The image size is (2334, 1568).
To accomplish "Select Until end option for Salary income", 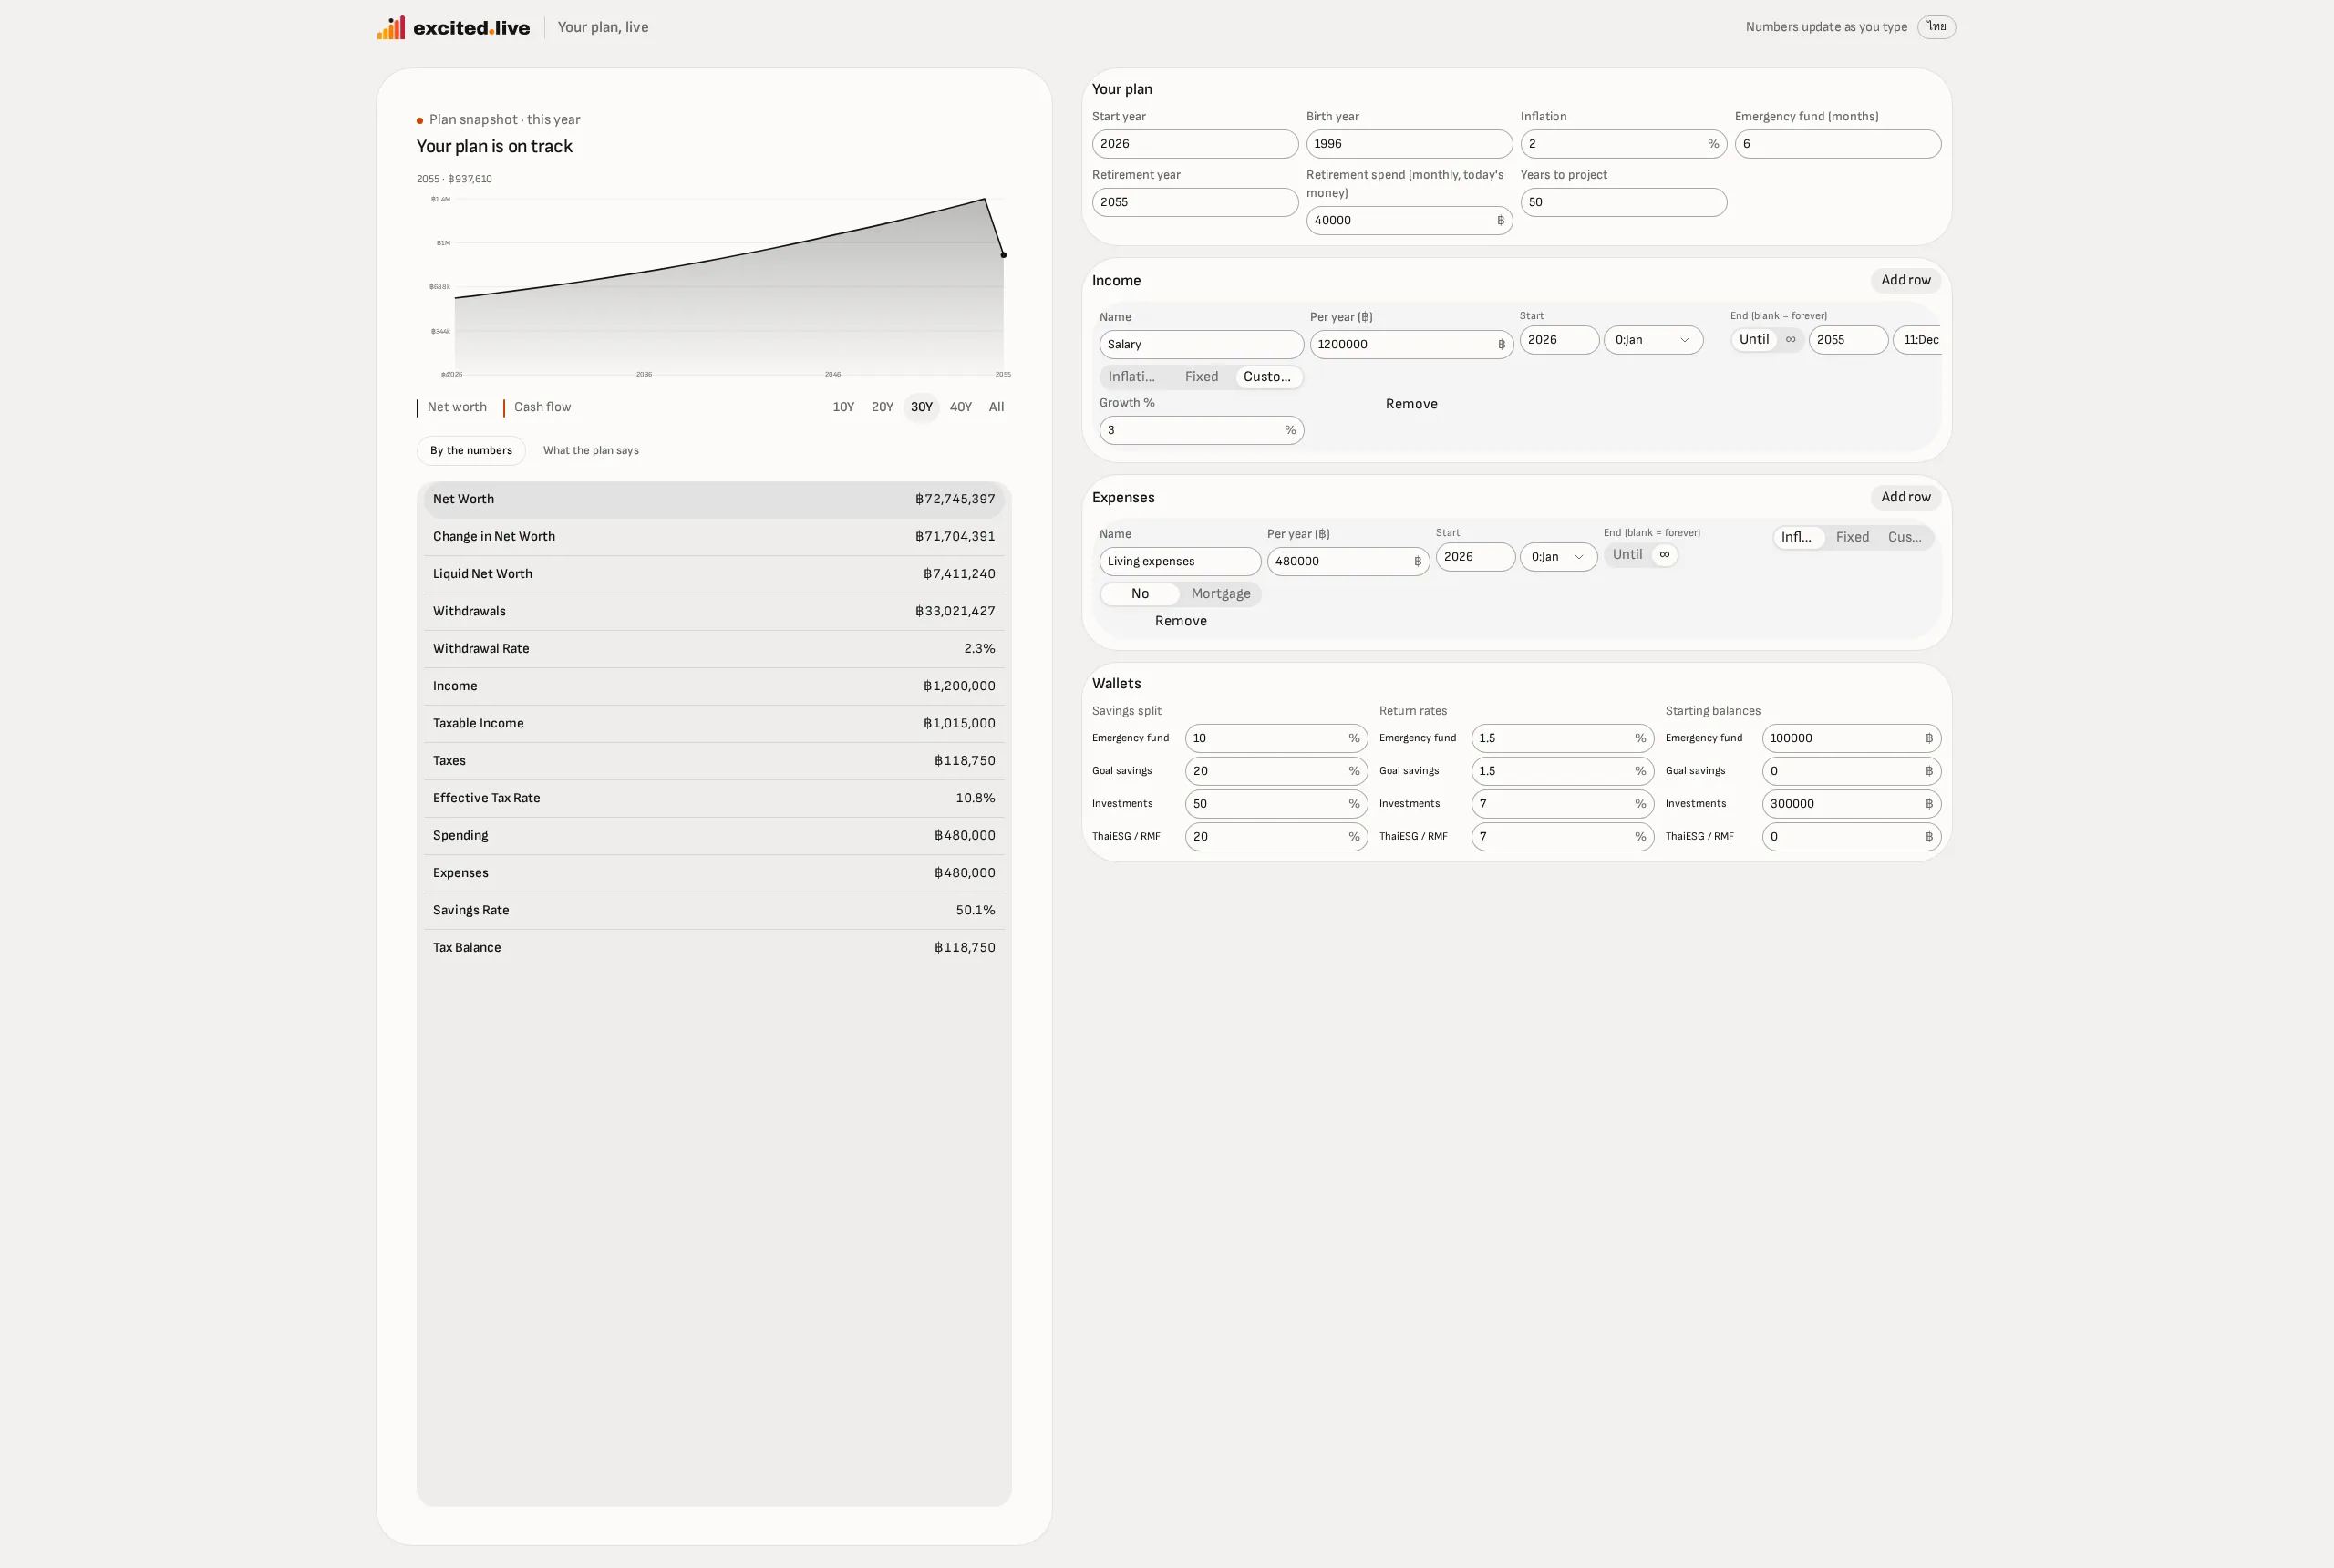I will [1753, 339].
